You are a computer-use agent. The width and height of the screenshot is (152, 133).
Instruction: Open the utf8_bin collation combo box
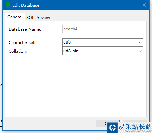[x=103, y=51]
